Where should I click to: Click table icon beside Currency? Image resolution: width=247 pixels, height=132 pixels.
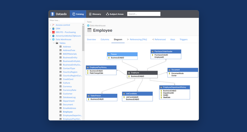pyautogui.click(x=61, y=87)
